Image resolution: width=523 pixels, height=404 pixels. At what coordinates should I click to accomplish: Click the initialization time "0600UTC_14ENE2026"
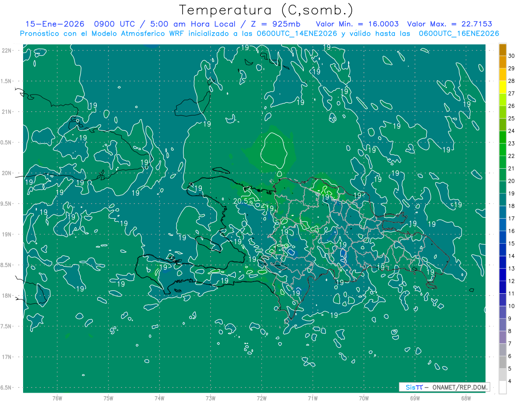pos(297,34)
